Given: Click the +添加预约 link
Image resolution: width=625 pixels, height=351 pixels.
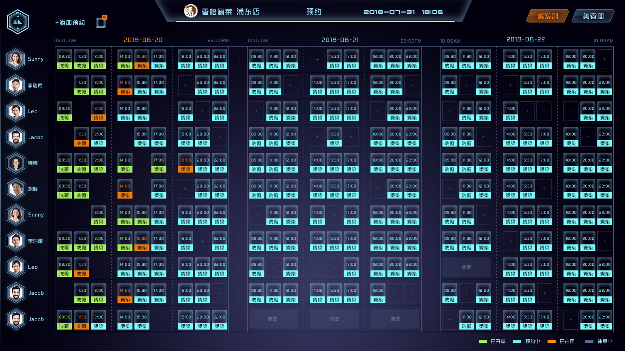Looking at the screenshot, I should tap(70, 22).
